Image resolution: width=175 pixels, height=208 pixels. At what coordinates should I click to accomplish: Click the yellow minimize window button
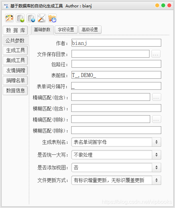coord(157,5)
